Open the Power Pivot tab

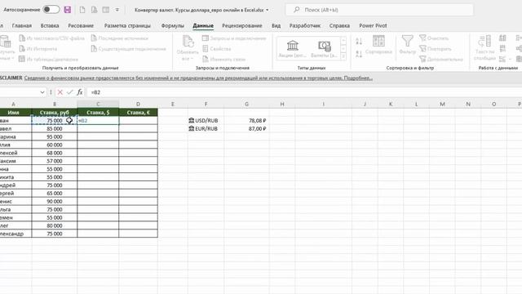[373, 25]
